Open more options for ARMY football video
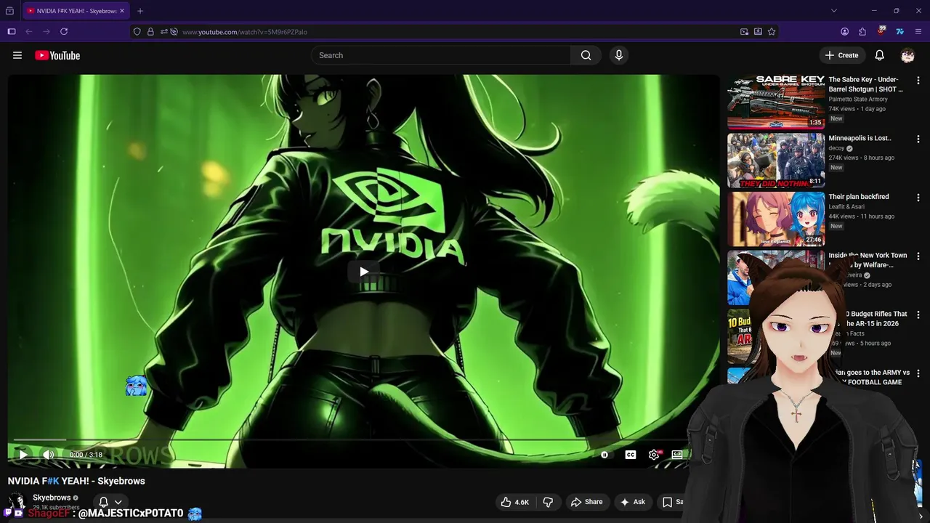 [918, 373]
